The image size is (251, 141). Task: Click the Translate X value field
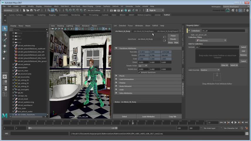tap(143, 52)
